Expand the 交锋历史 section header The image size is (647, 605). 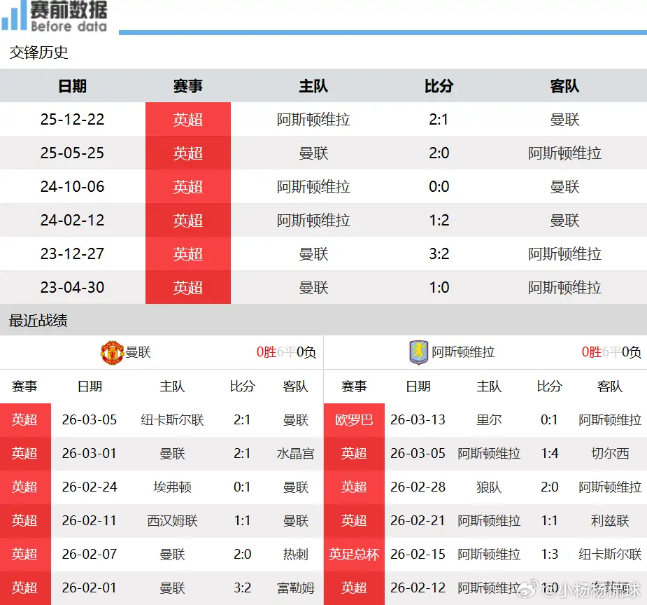38,53
